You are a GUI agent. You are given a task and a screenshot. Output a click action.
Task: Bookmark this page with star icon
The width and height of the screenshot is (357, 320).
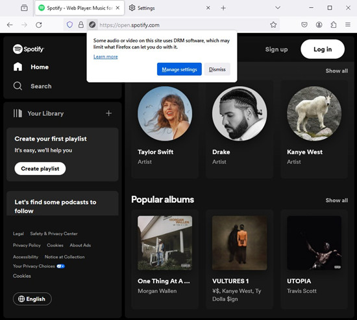pos(273,25)
